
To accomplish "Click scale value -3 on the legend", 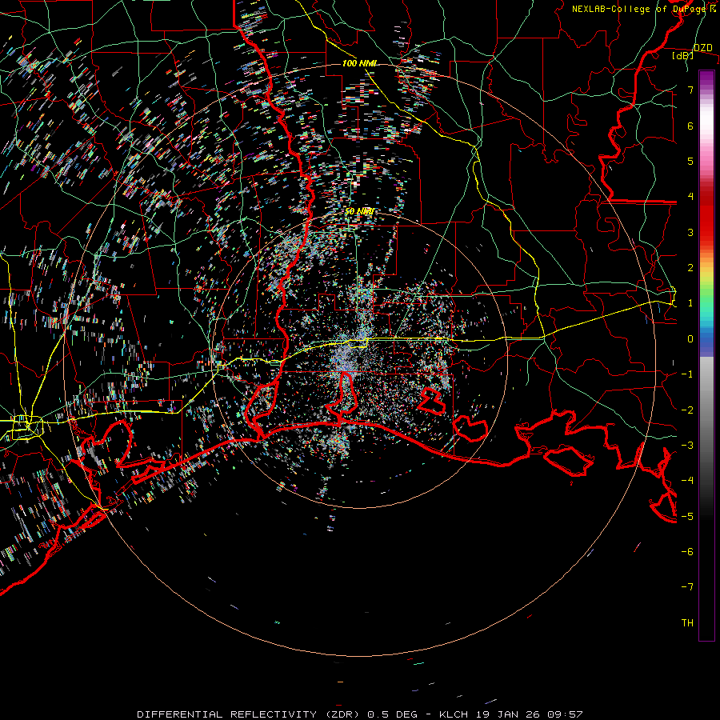I will tap(687, 446).
